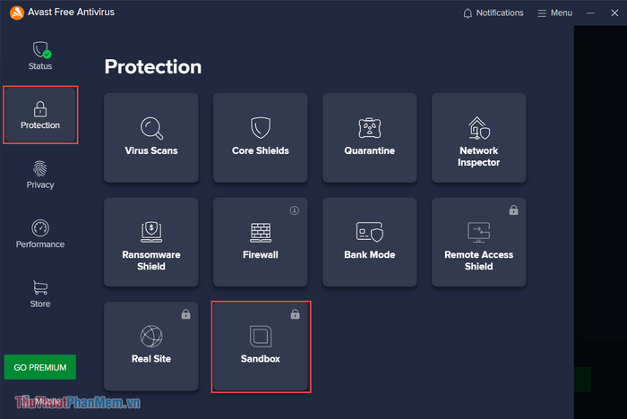Minimize the Avast window
Viewport: 627px width, 419px height.
click(590, 13)
